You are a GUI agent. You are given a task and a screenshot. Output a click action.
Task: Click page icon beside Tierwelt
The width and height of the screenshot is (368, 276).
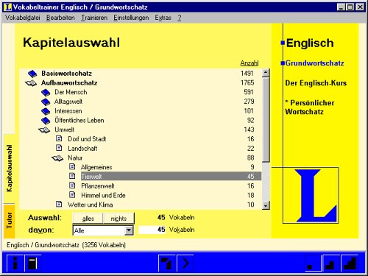(x=72, y=176)
